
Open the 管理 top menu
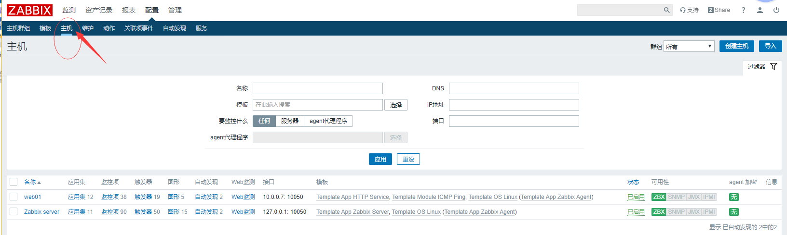point(175,10)
